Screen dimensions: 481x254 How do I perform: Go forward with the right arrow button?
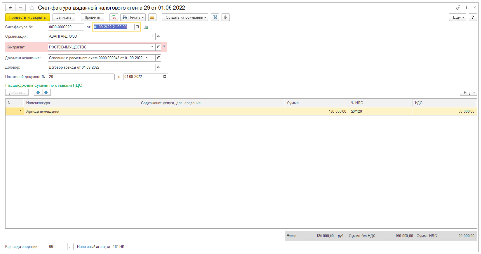(20, 8)
